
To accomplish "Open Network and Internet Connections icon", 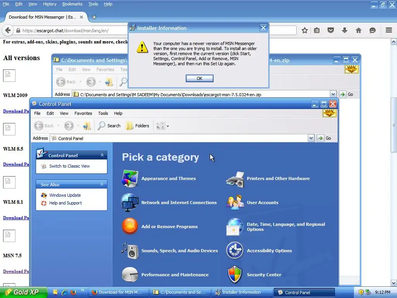I will [129, 203].
